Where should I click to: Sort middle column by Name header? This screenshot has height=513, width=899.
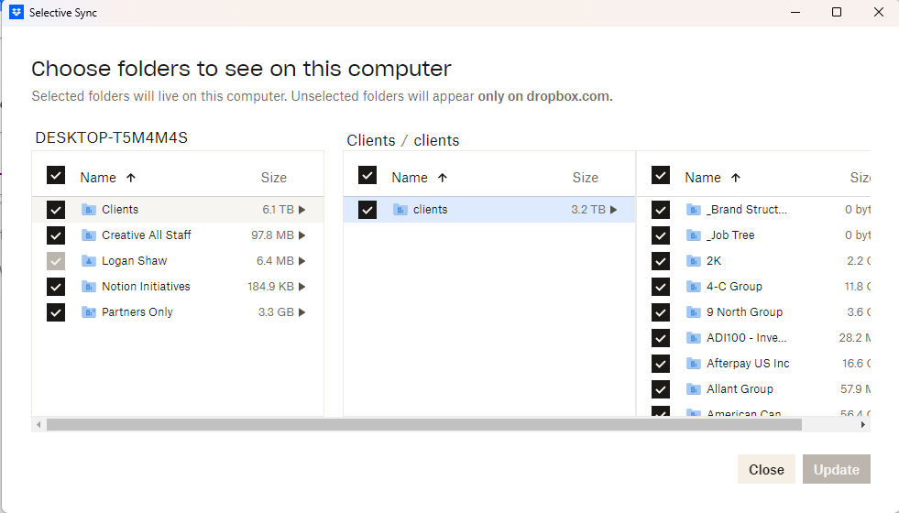[x=410, y=178]
